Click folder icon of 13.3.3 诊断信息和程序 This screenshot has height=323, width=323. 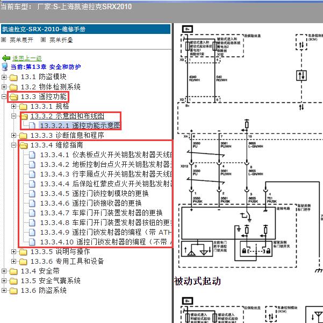pos(23,136)
